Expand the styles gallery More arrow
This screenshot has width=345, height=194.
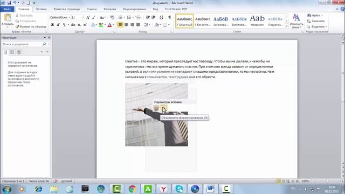click(287, 26)
